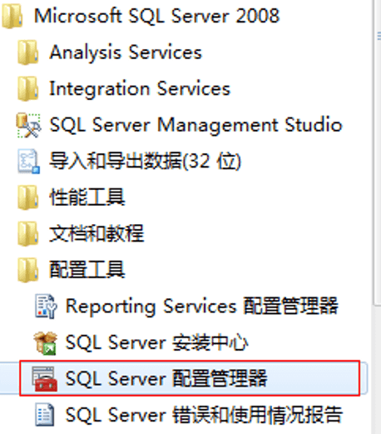The height and width of the screenshot is (434, 381).
Task: Collapse the 配置工具 folder
Action: click(72, 270)
